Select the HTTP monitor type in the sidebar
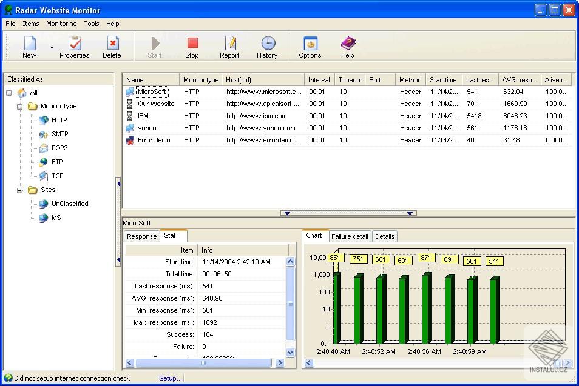Image resolution: width=579 pixels, height=386 pixels. [59, 120]
